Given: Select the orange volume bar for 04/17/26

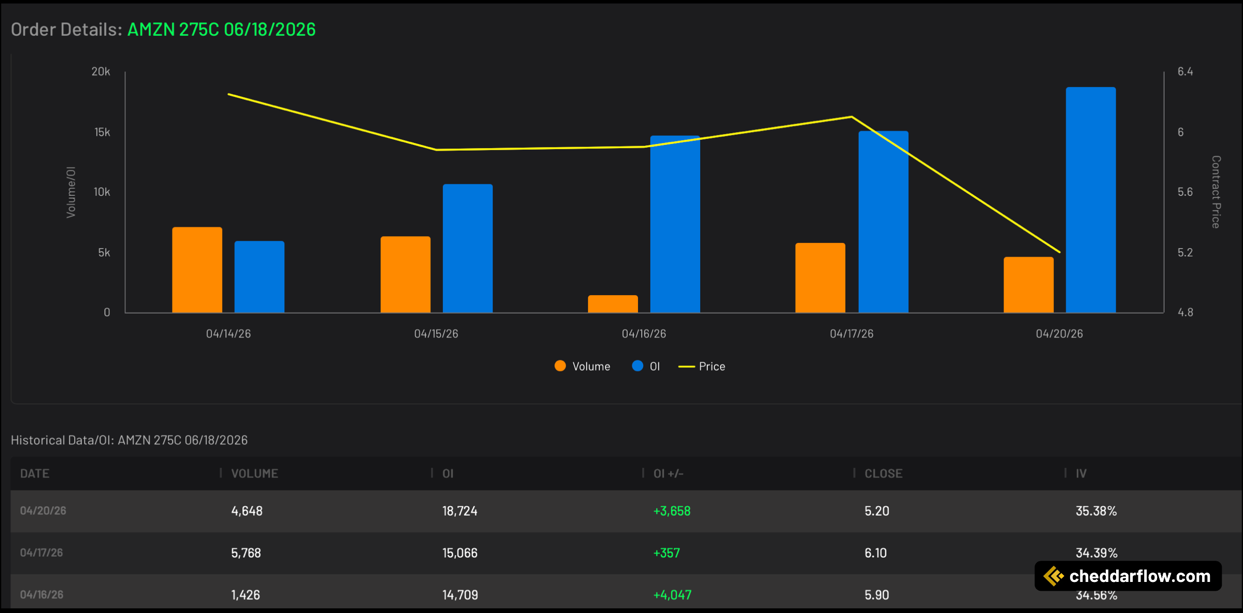Looking at the screenshot, I should pos(820,278).
